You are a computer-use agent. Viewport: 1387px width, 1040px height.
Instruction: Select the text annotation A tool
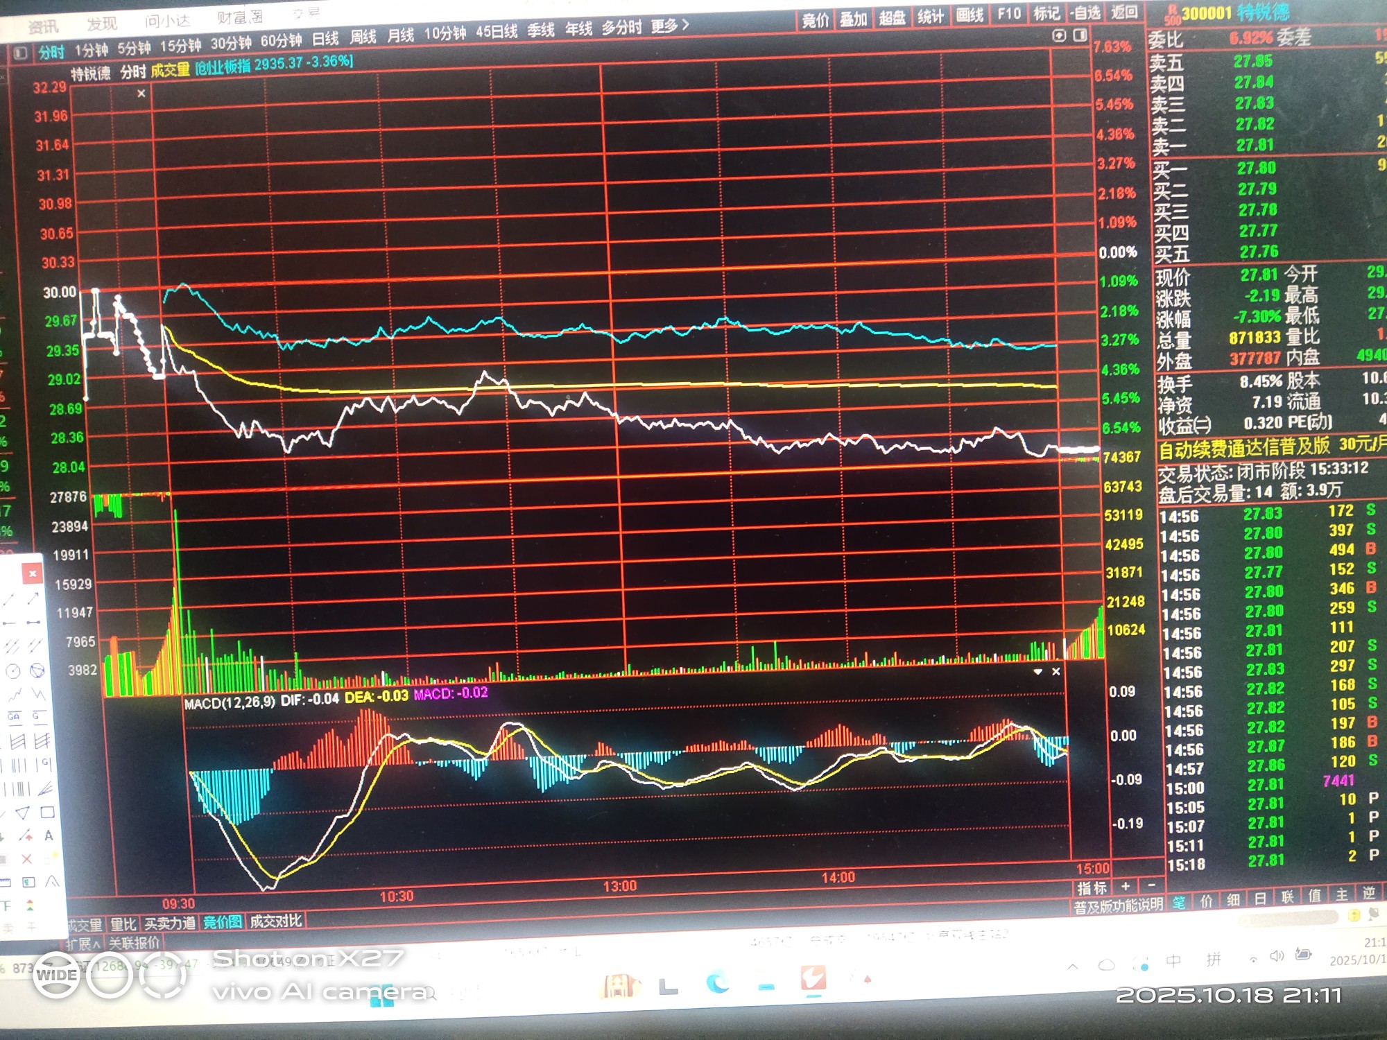click(48, 835)
